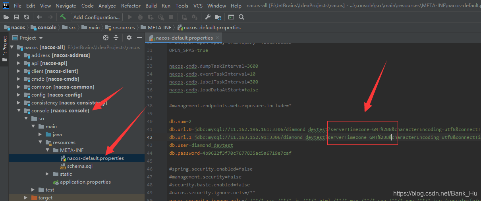Collapse the nacos [nacos-all] root node
Screen dimensions: 481x201
coord(12,47)
